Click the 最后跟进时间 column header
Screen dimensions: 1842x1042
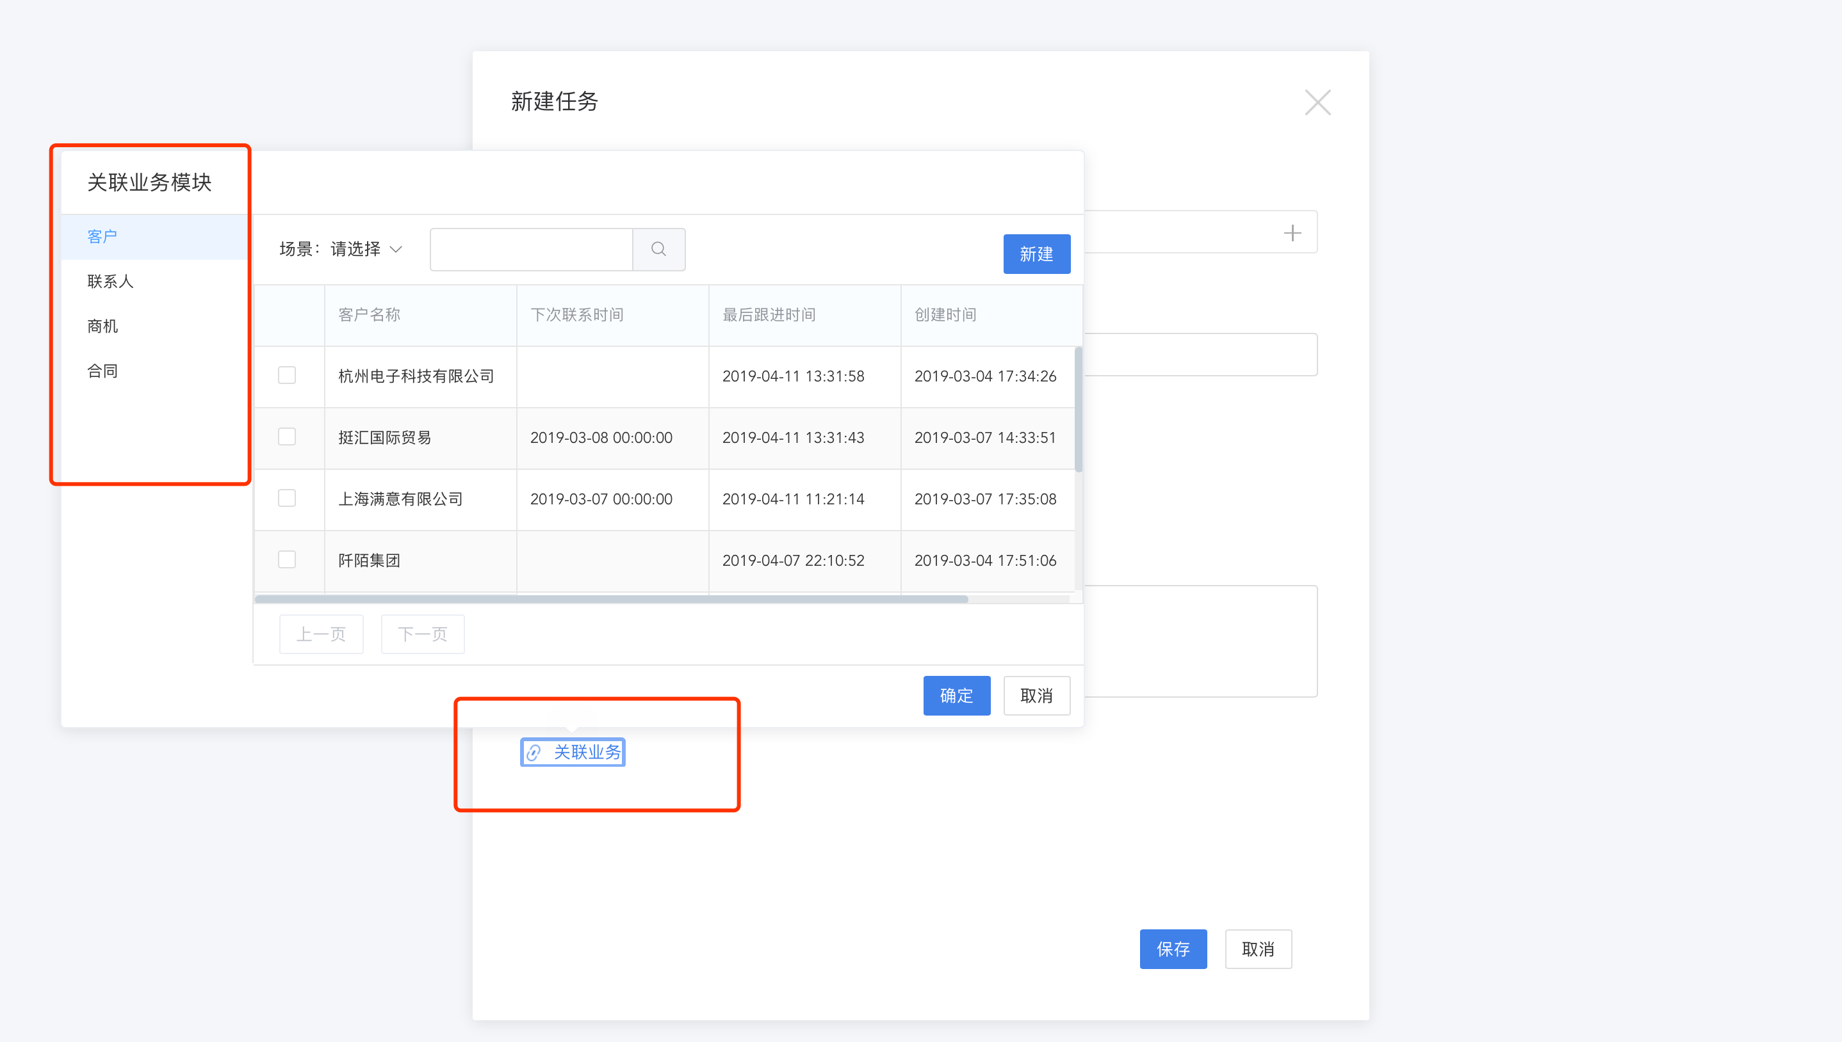tap(804, 315)
